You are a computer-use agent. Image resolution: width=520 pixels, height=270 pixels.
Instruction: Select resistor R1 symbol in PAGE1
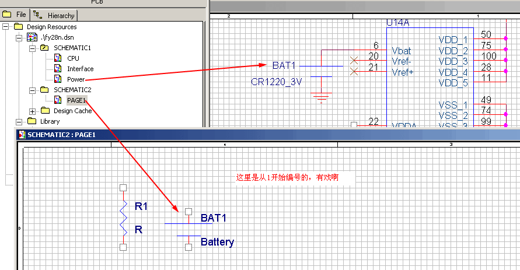point(123,218)
